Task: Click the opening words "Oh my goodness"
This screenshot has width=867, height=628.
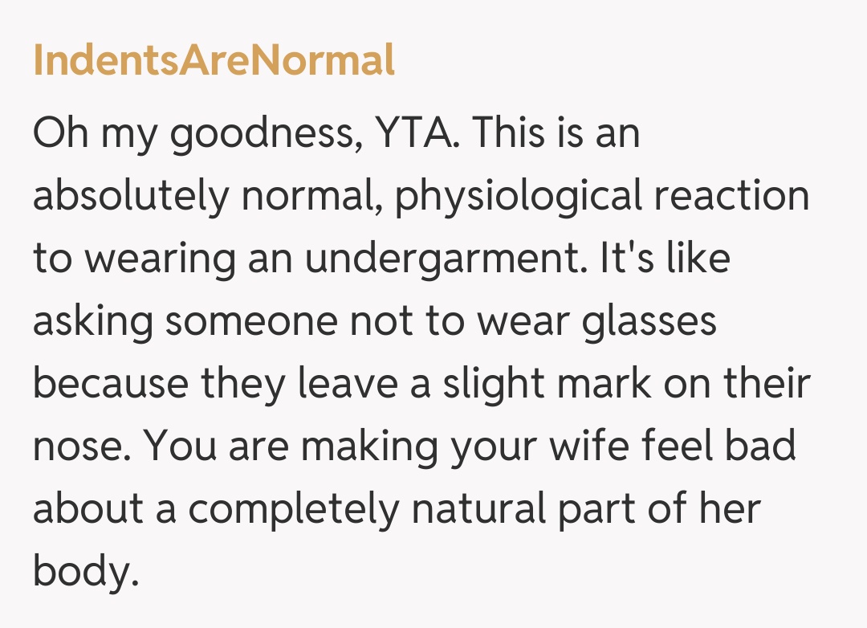Action: [193, 134]
